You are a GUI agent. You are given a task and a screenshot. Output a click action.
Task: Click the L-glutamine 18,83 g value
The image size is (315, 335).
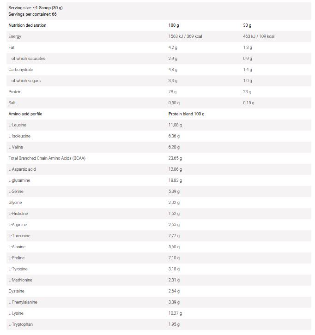pyautogui.click(x=175, y=180)
